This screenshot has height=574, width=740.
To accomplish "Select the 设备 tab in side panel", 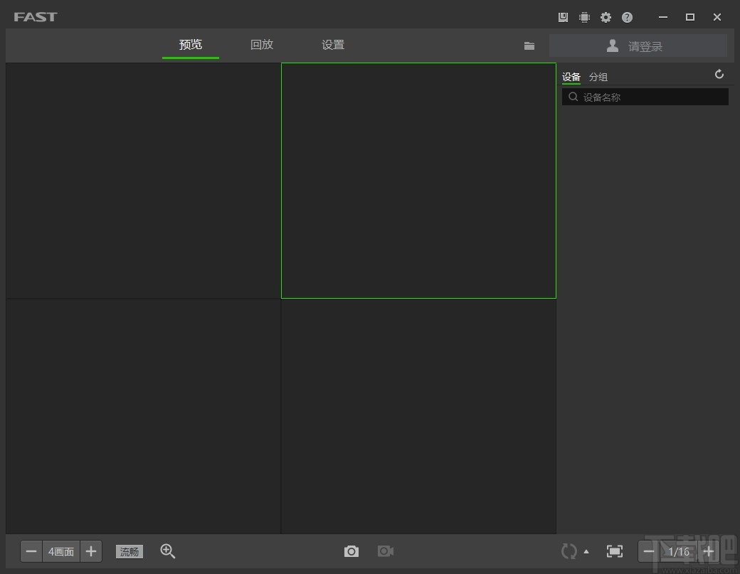I will point(571,77).
